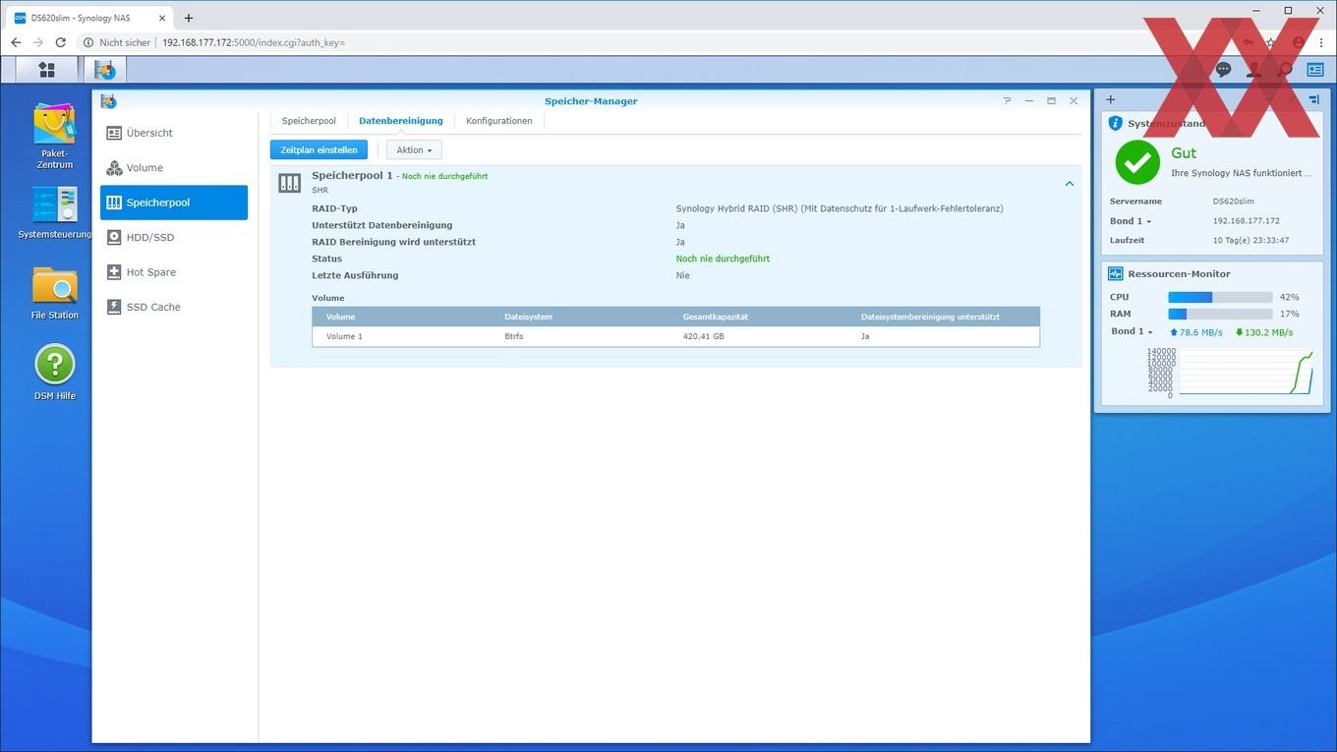Image resolution: width=1337 pixels, height=752 pixels.
Task: Click the browser address bar
Action: 649,42
